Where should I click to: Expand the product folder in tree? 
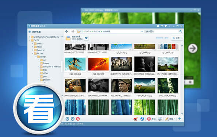[39, 80]
